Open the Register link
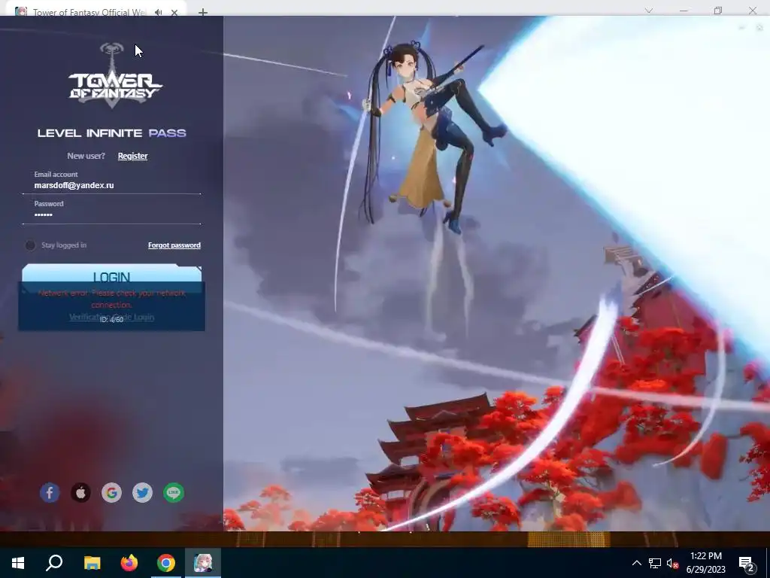 132,156
